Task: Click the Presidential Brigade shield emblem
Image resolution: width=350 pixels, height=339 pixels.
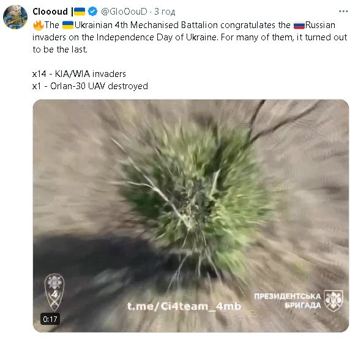Action: (333, 301)
